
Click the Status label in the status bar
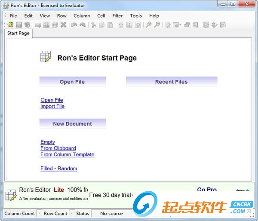pos(83,213)
